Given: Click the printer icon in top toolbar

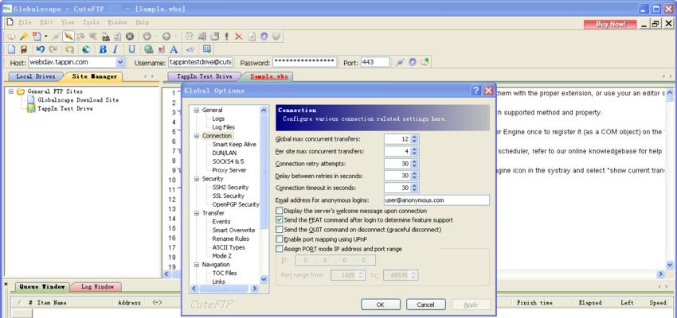Looking at the screenshot, I should click(x=106, y=37).
